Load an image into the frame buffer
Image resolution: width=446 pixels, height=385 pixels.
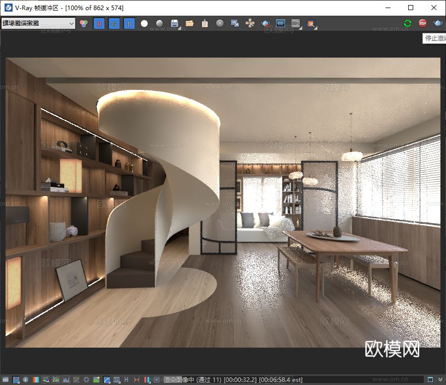pyautogui.click(x=189, y=23)
